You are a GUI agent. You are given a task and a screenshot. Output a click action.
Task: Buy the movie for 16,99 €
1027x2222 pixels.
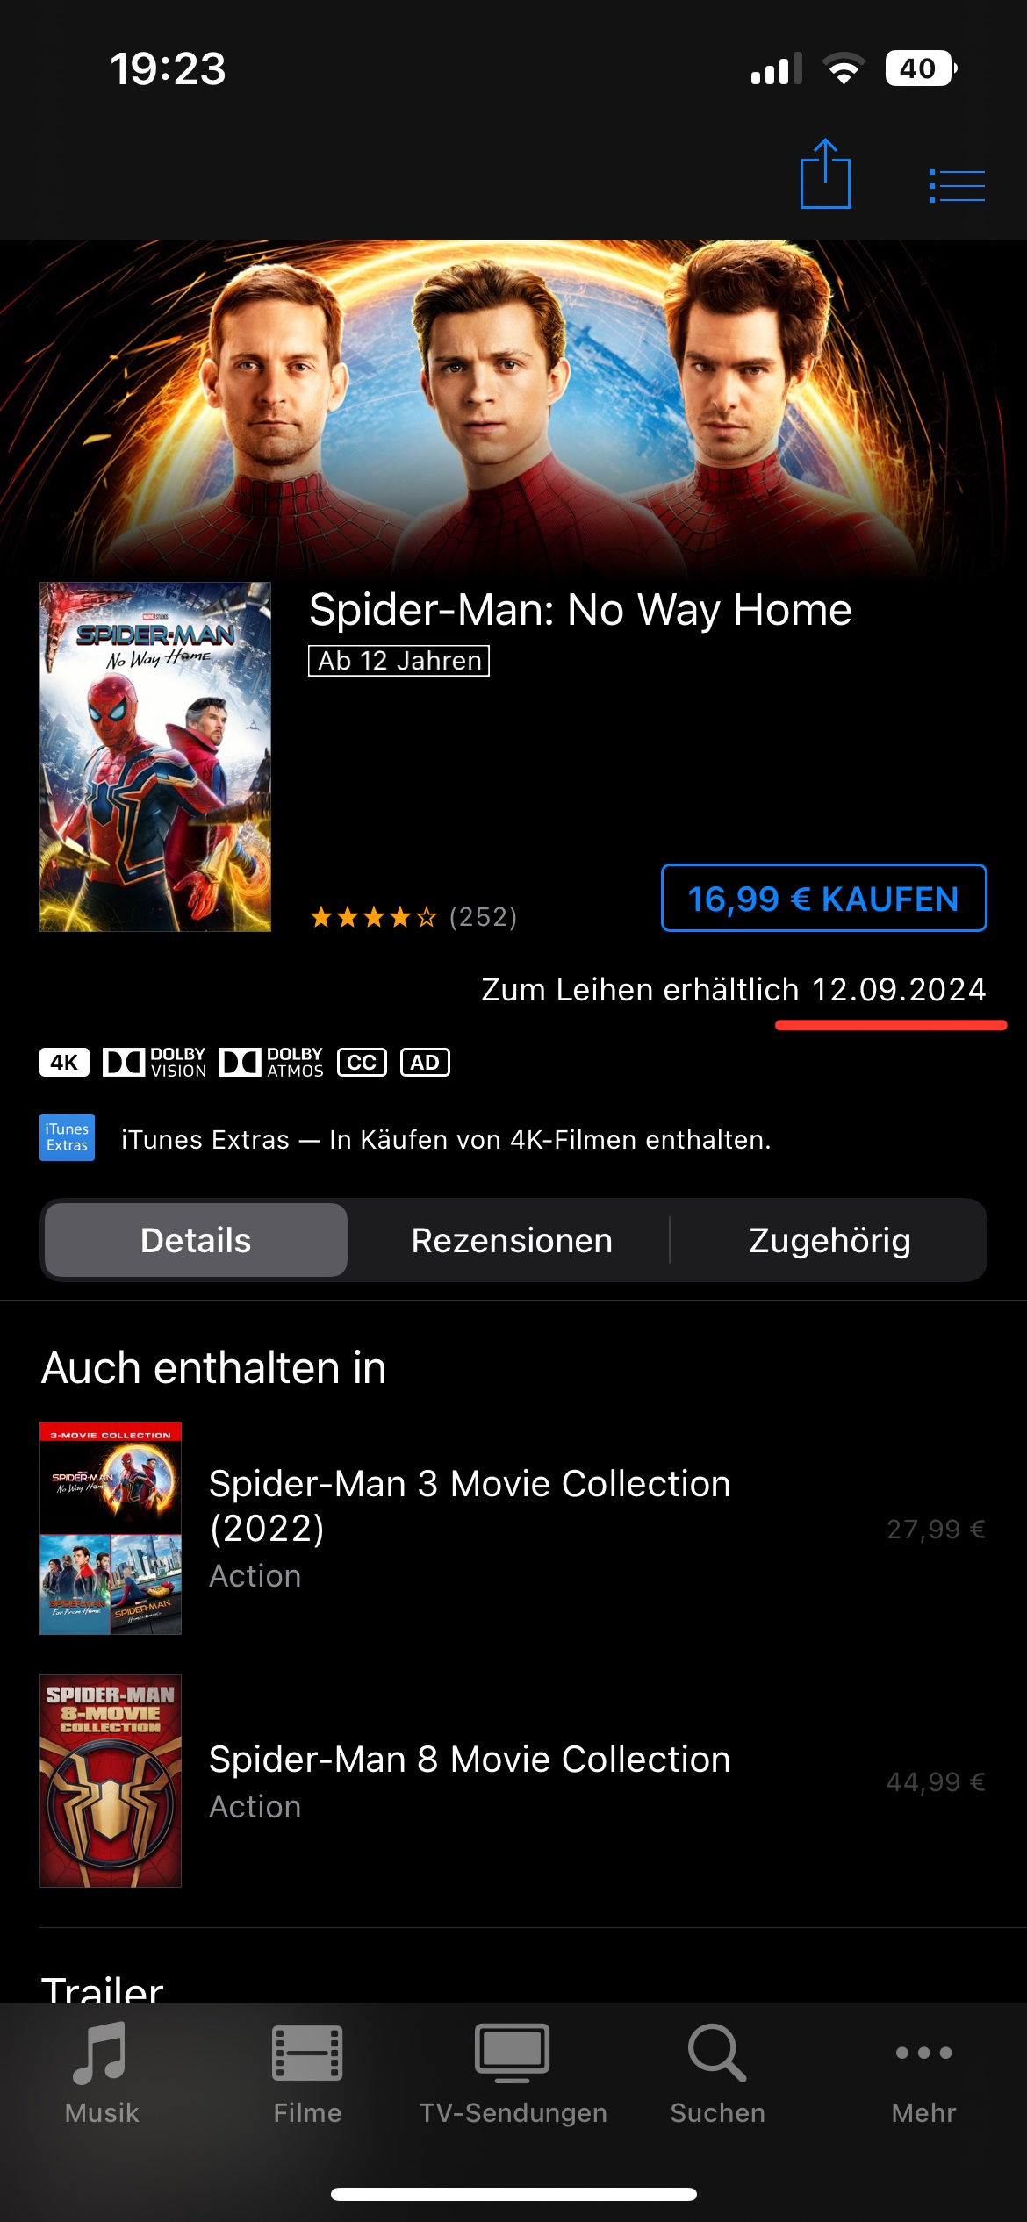click(823, 899)
